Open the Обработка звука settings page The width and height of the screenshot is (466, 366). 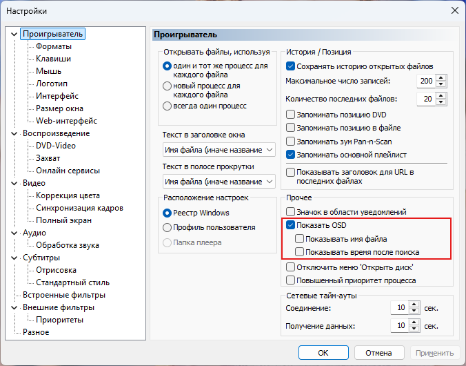pyautogui.click(x=68, y=245)
